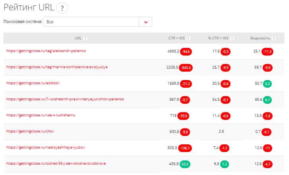This screenshot has height=175, width=289.
Task: Open otchet-55-j-den-stodnevki-zdorove link
Action: [x=56, y=164]
